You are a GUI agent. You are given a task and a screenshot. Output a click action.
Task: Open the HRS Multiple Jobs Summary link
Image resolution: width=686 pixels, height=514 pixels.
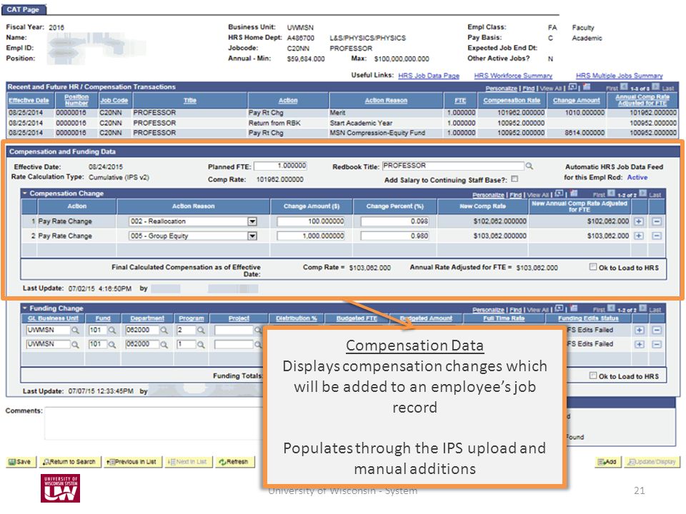click(619, 76)
